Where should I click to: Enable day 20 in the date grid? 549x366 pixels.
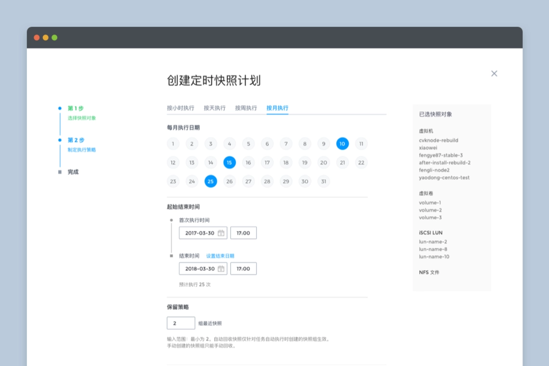323,162
